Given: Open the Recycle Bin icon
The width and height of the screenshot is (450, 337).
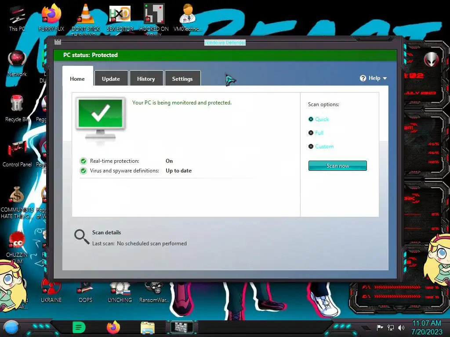Looking at the screenshot, I should pyautogui.click(x=17, y=107).
